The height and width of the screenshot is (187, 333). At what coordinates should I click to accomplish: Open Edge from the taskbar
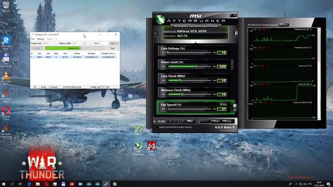point(29,184)
